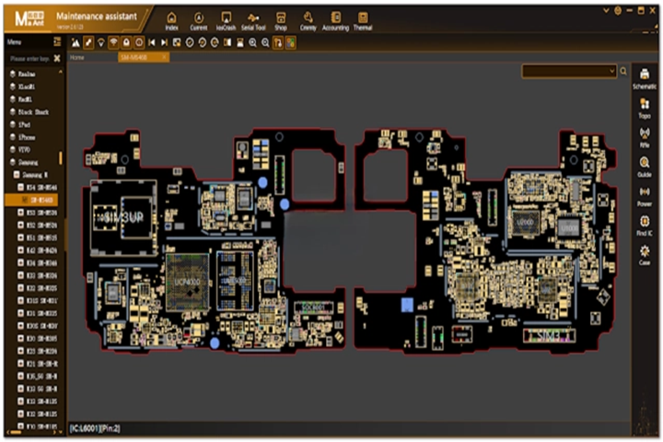
Task: Switch to the Home tab
Action: pyautogui.click(x=77, y=57)
